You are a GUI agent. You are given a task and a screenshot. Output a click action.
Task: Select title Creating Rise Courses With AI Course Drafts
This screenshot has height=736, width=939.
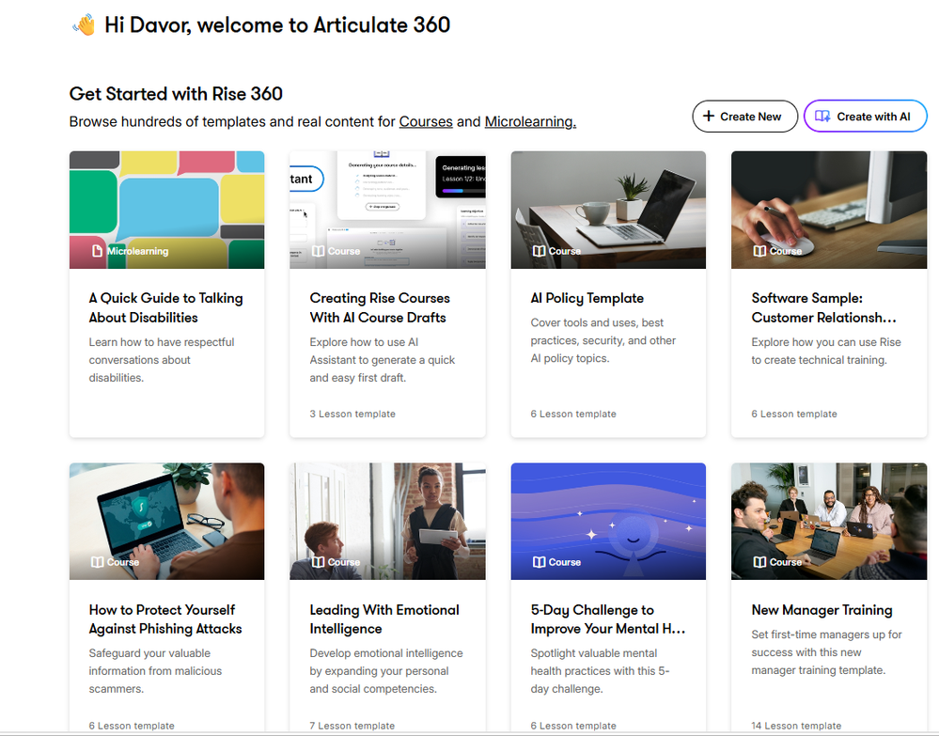coord(380,307)
